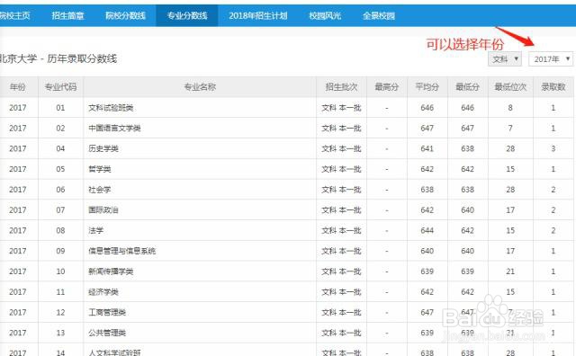This screenshot has width=576, height=356.
Task: Click average score 644 in 法学 row
Action: (x=427, y=230)
